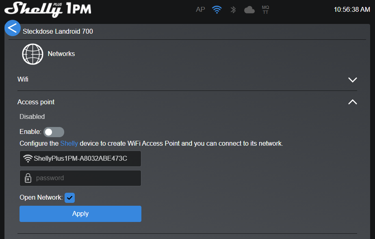375x239 pixels.
Task: Click the lock icon in password field
Action: point(28,178)
